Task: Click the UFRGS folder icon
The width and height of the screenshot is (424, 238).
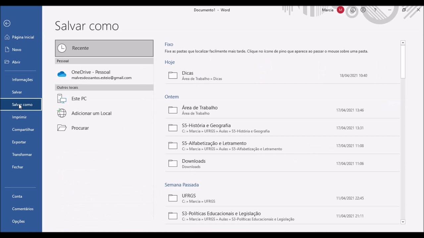Action: [173, 198]
